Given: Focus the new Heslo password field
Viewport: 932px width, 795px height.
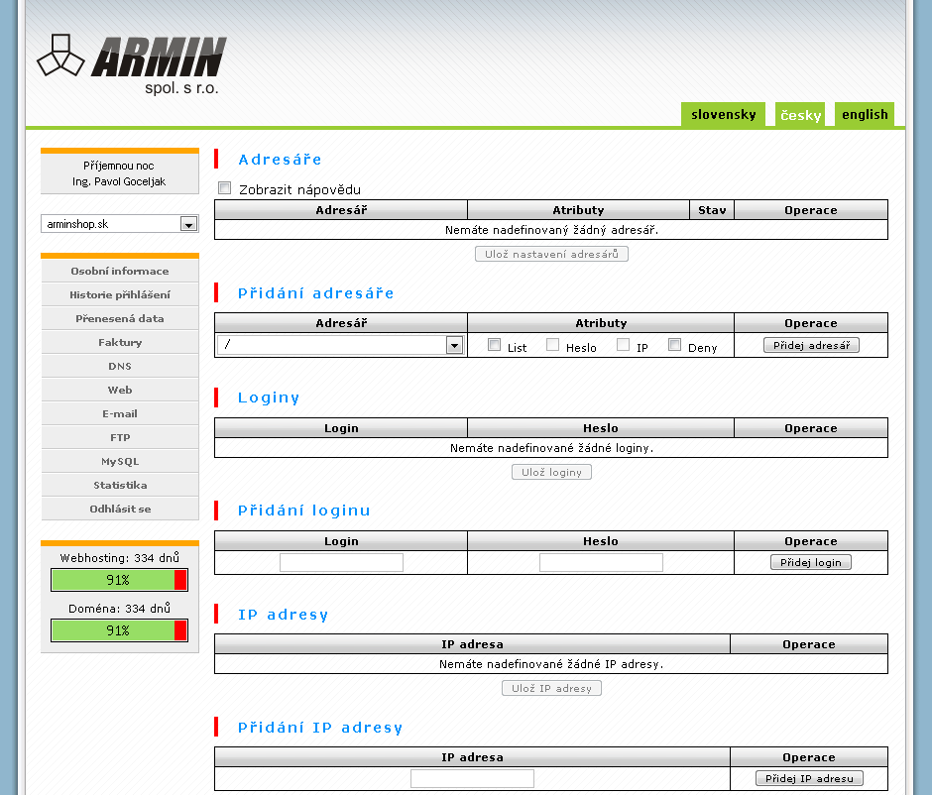Looking at the screenshot, I should pyautogui.click(x=601, y=562).
